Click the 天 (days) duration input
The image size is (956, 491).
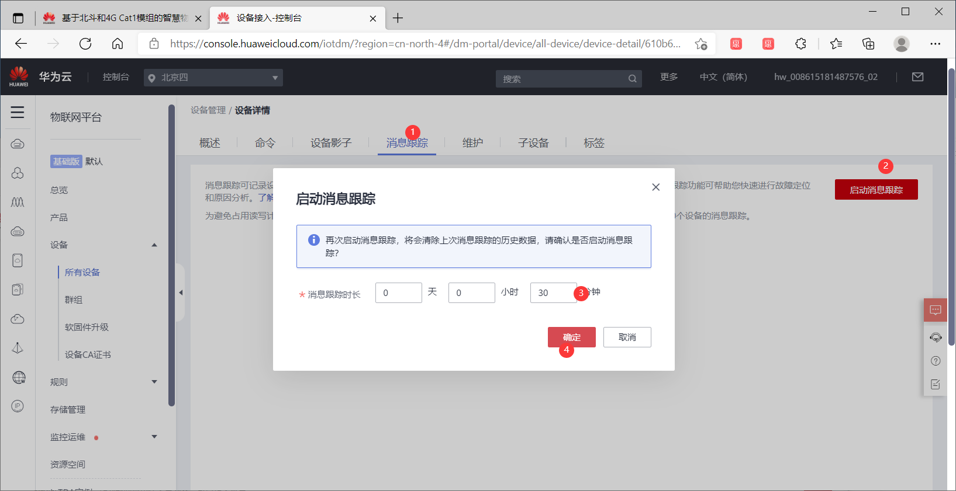[399, 292]
